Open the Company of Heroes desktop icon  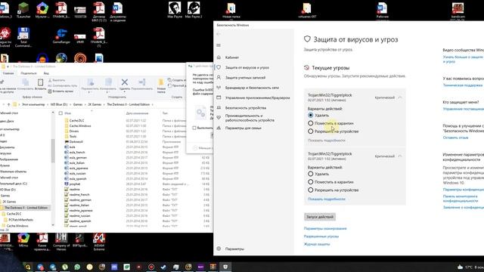coord(61,242)
